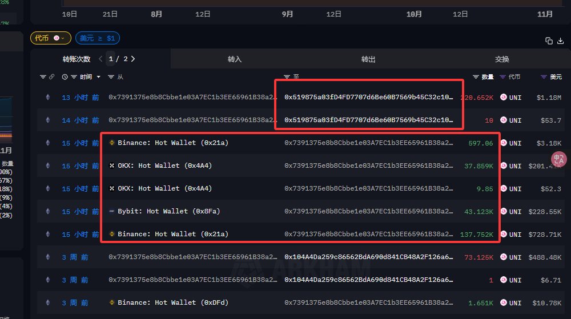Filter by the 从 sender column

[111, 76]
